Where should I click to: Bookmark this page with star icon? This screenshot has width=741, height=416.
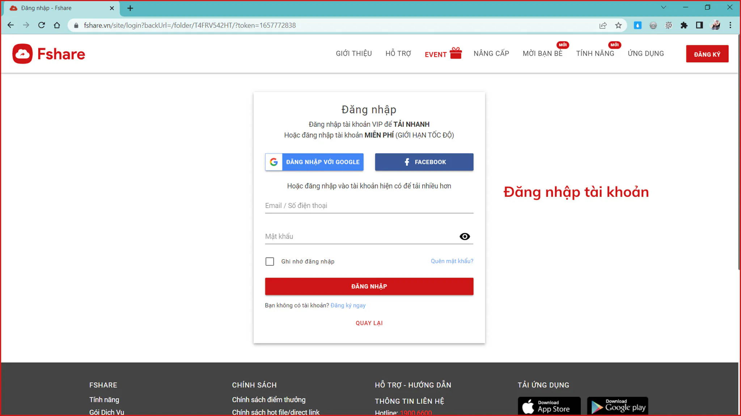(618, 25)
